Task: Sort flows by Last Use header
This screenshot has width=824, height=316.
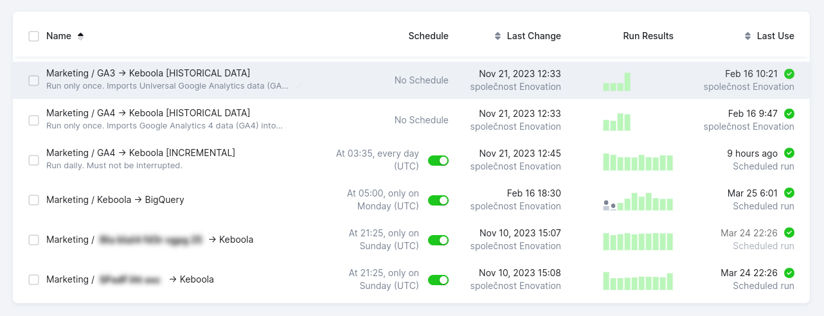Action: [775, 36]
